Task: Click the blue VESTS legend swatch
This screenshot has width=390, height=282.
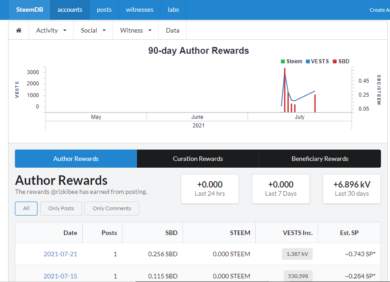Action: pyautogui.click(x=308, y=61)
